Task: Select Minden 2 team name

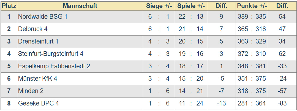Action: click(x=31, y=91)
